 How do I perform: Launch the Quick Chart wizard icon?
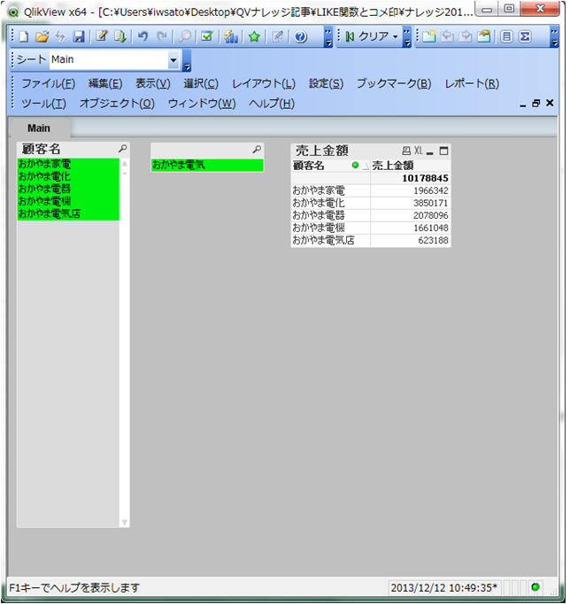[x=231, y=36]
